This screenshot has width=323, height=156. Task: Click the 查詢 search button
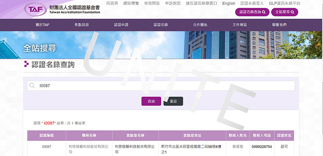pos(151,101)
